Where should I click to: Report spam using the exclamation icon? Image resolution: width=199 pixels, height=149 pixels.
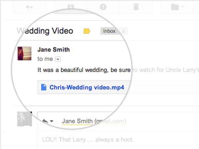(x=103, y=7)
